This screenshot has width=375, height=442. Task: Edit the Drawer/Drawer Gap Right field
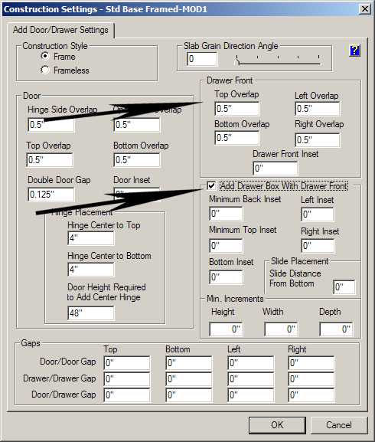(311, 379)
